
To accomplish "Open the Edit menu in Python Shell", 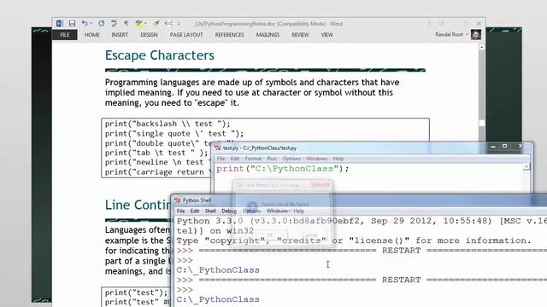I will (195, 211).
